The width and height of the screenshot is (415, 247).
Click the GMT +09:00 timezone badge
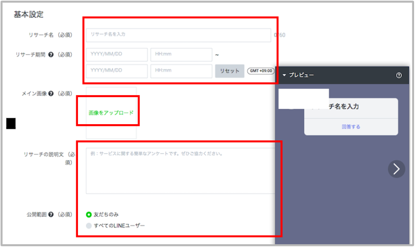pyautogui.click(x=261, y=71)
